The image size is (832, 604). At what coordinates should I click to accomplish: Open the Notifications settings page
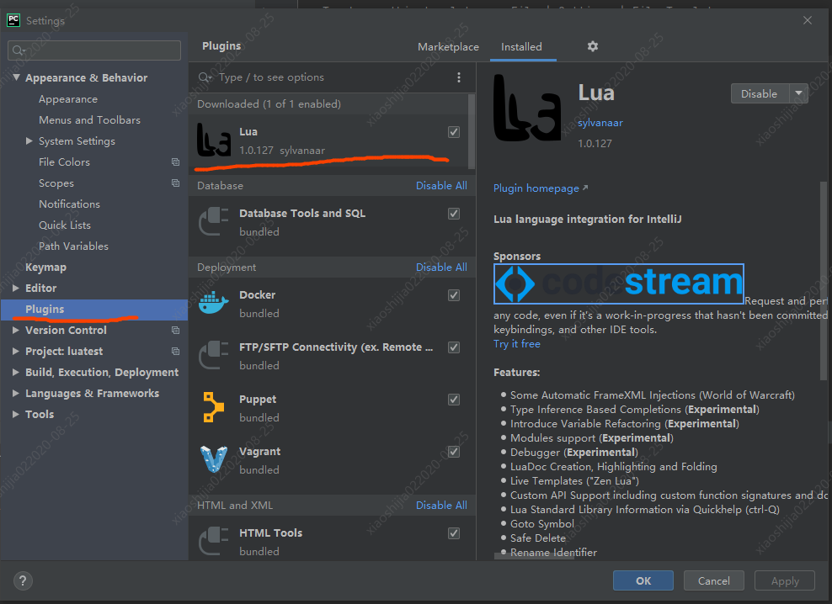(69, 204)
